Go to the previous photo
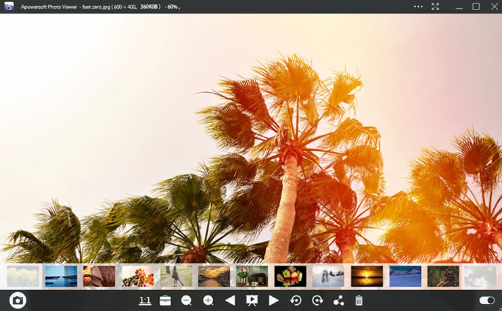The image size is (502, 311). pos(230,300)
